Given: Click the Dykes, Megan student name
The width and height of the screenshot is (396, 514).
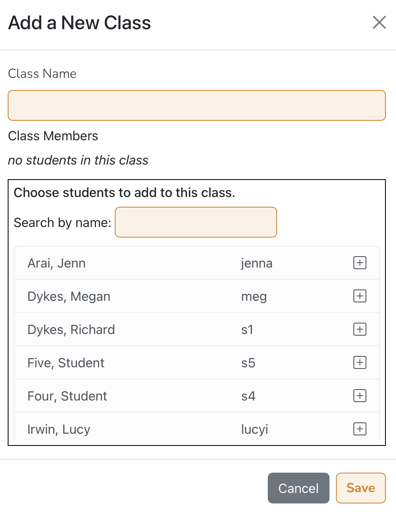Looking at the screenshot, I should click(69, 297).
